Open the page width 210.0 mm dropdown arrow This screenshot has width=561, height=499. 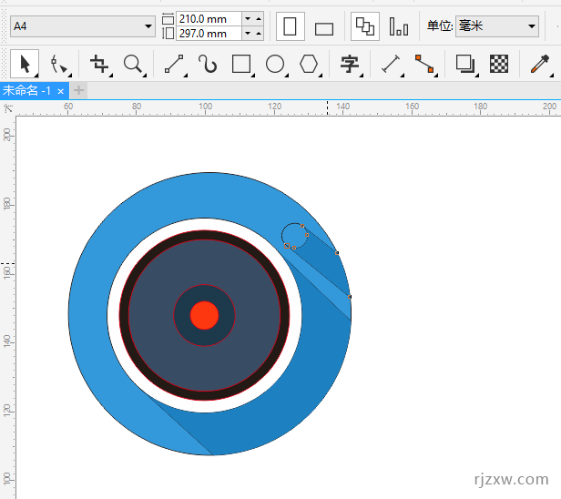[248, 18]
